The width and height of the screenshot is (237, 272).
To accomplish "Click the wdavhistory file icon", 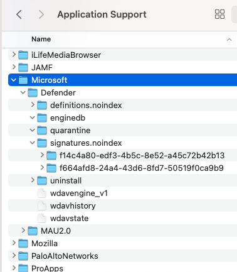I will click(x=42, y=205).
